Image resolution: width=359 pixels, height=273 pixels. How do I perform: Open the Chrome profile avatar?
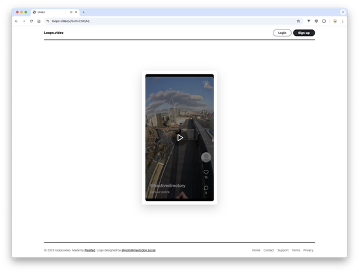[335, 21]
